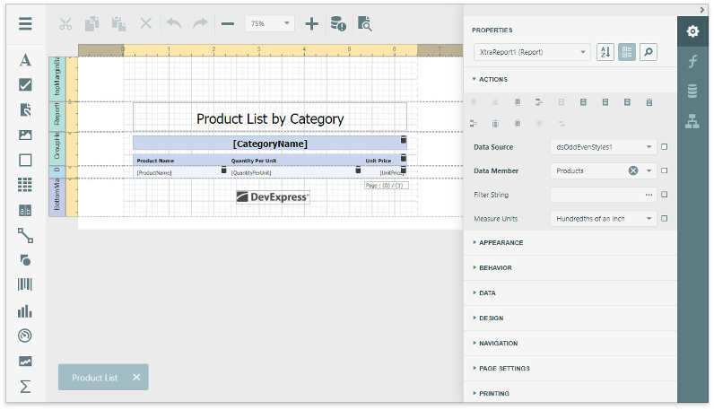Open the Field List database panel
714x410 pixels.
(692, 91)
